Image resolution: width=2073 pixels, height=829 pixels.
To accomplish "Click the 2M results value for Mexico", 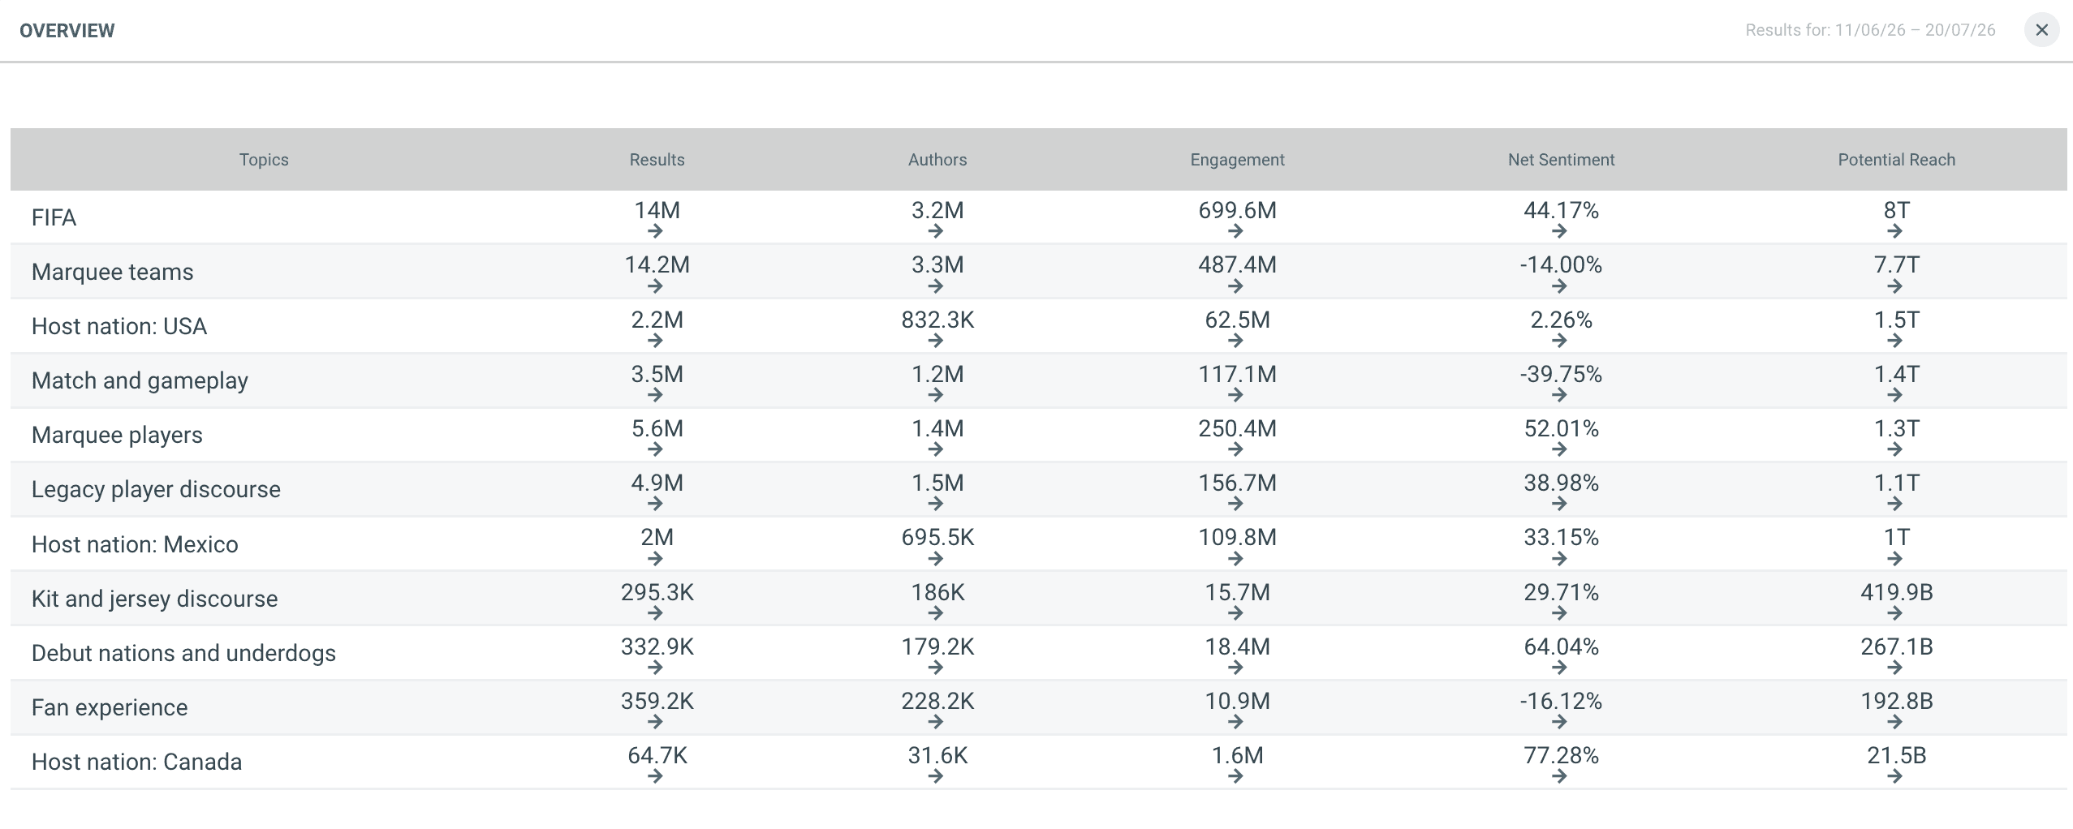I will 657,537.
